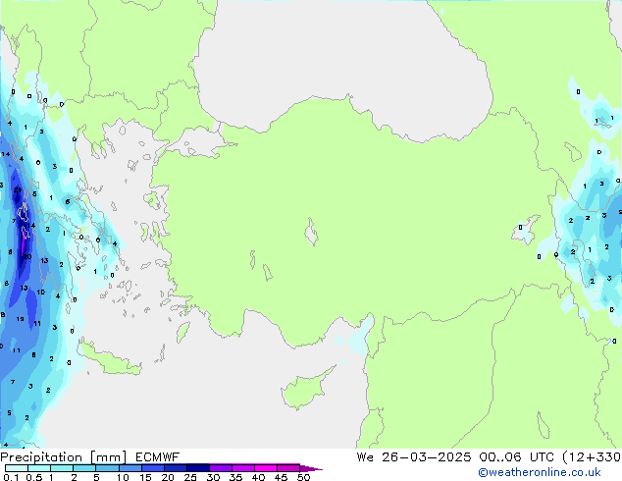Click the 45–50 mm legend swatch

[x=288, y=468]
